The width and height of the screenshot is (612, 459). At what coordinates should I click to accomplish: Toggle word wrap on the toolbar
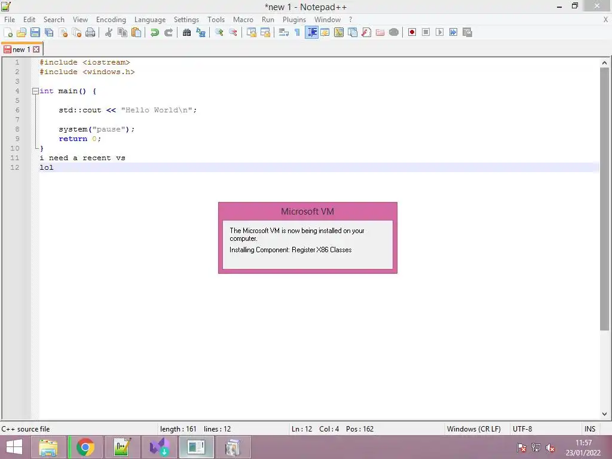(x=284, y=32)
